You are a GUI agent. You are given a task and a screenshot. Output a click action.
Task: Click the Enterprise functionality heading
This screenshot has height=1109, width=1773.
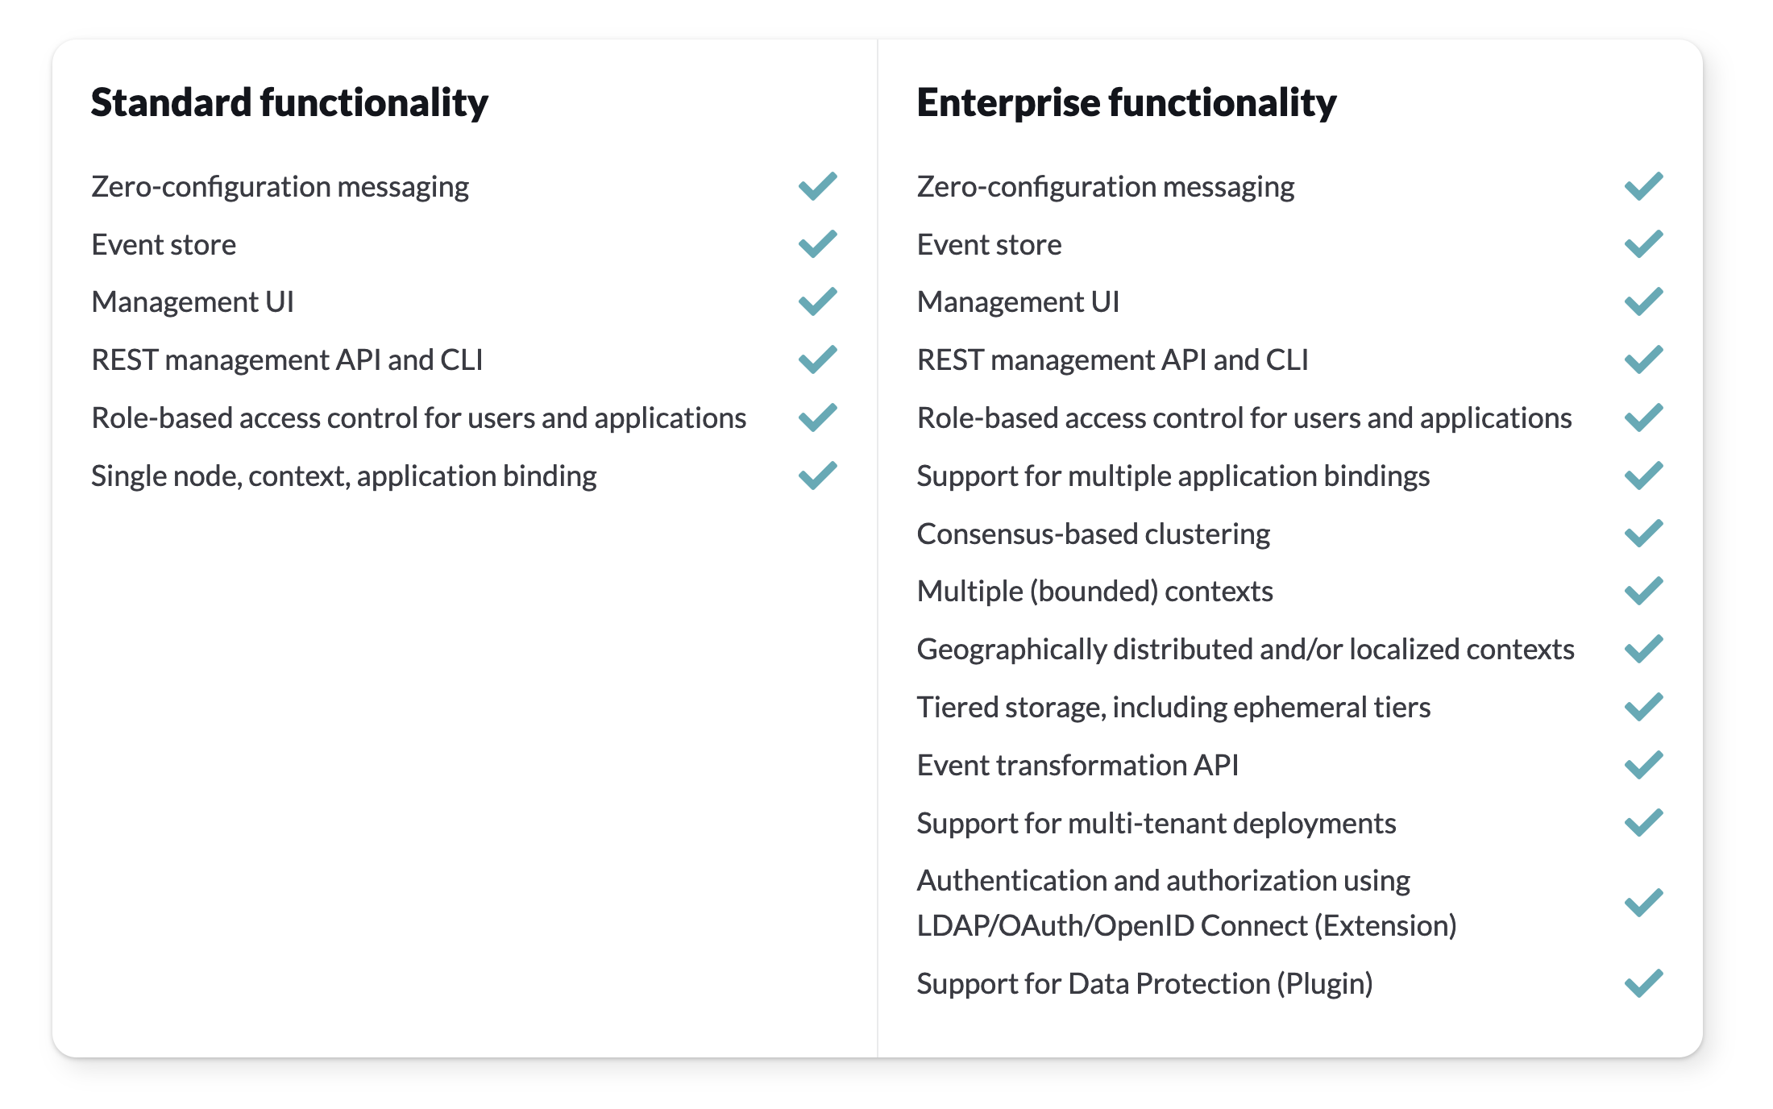pyautogui.click(x=1126, y=103)
